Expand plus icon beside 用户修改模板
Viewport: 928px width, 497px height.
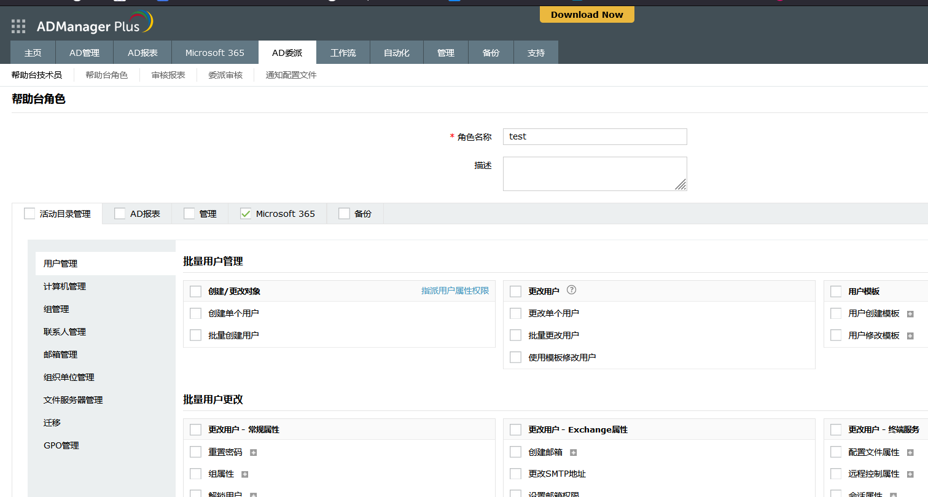(910, 336)
